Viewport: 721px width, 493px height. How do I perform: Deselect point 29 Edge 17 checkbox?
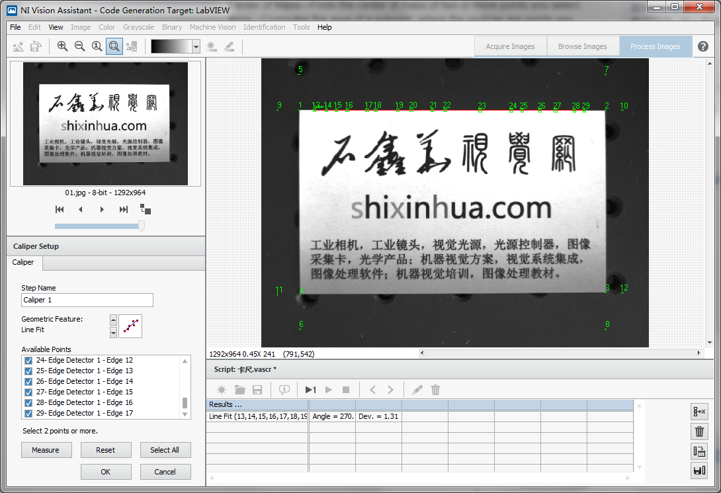[28, 414]
